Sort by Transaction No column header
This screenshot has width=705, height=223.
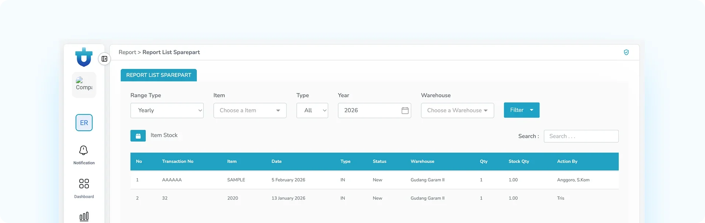[178, 161]
